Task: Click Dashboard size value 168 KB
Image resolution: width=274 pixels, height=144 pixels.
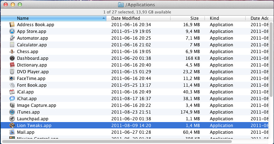Action: pyautogui.click(x=192, y=58)
